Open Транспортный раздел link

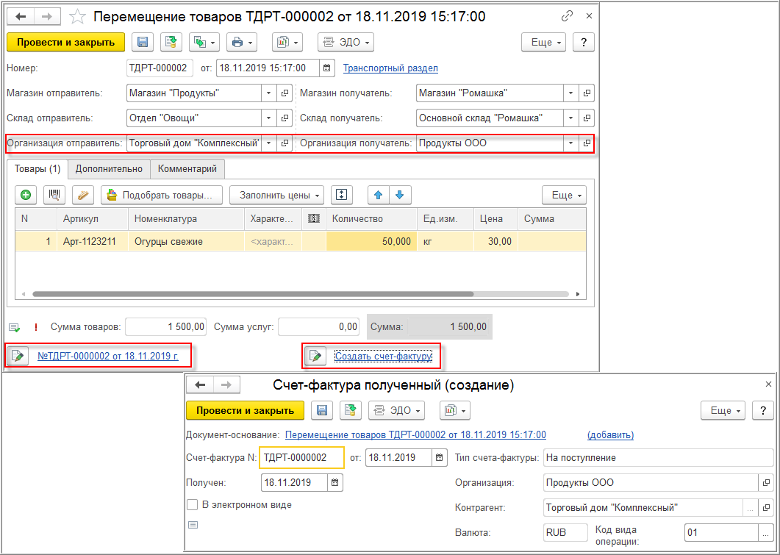390,68
